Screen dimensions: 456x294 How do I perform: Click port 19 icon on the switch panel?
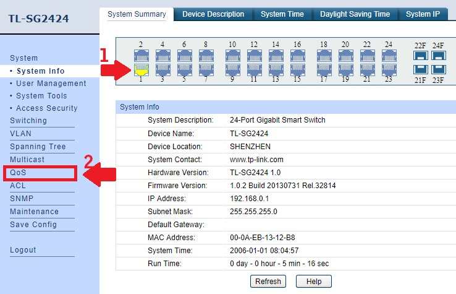[x=346, y=70]
